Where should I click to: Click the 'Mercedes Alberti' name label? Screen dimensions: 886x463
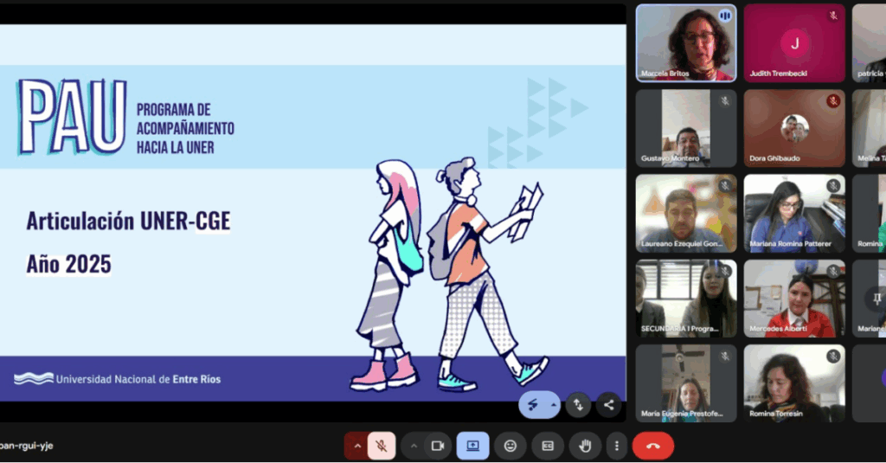(x=778, y=329)
